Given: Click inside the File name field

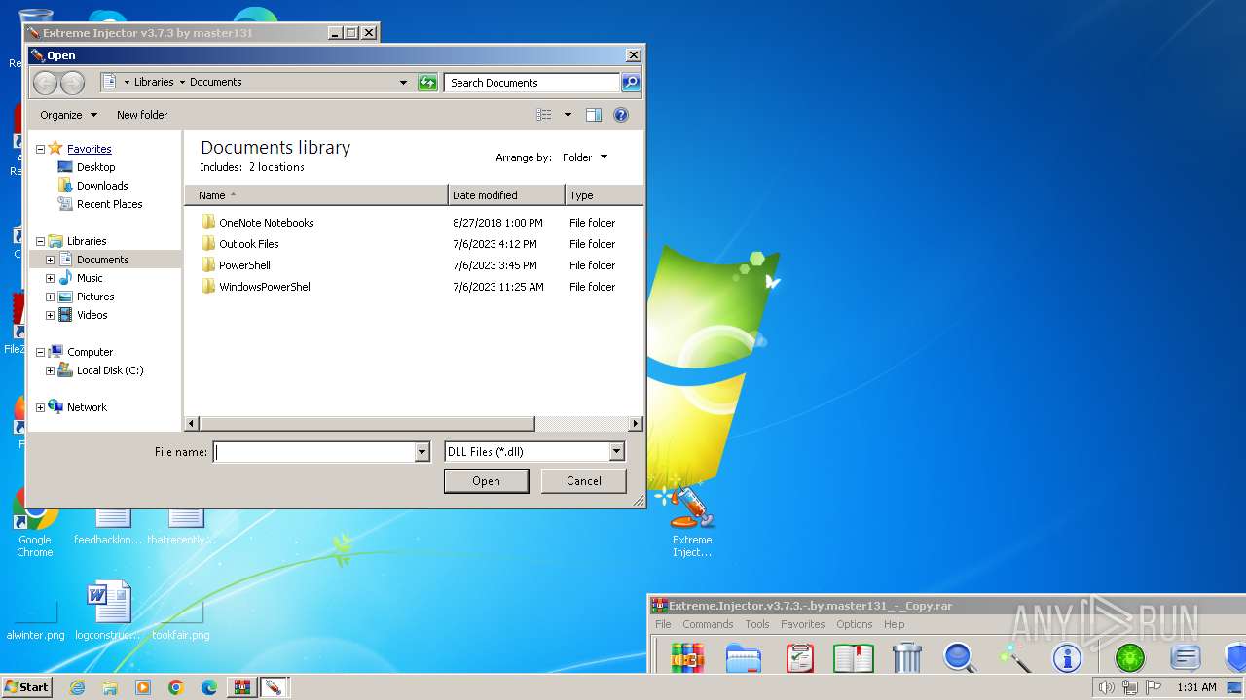Looking at the screenshot, I should pyautogui.click(x=314, y=452).
